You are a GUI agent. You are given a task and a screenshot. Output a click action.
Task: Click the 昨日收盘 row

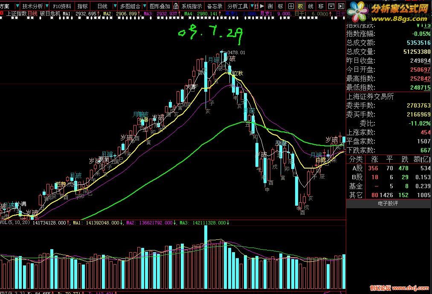point(388,61)
